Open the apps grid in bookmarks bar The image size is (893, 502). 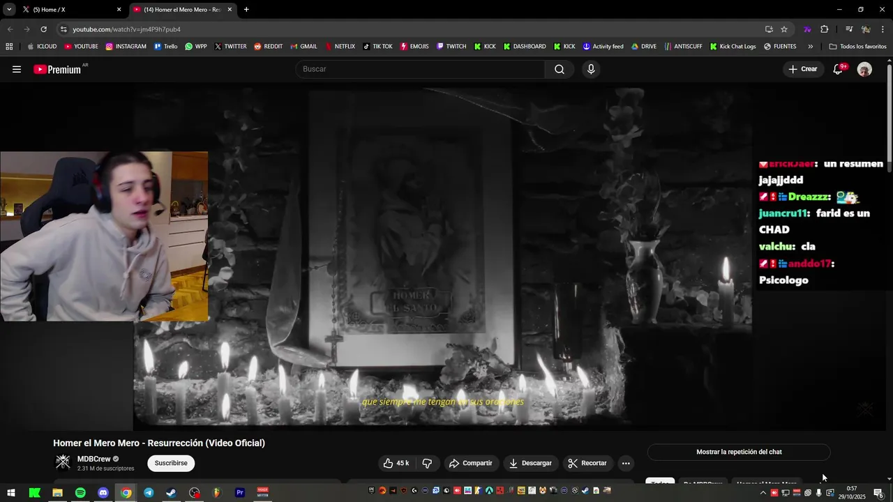pyautogui.click(x=9, y=47)
